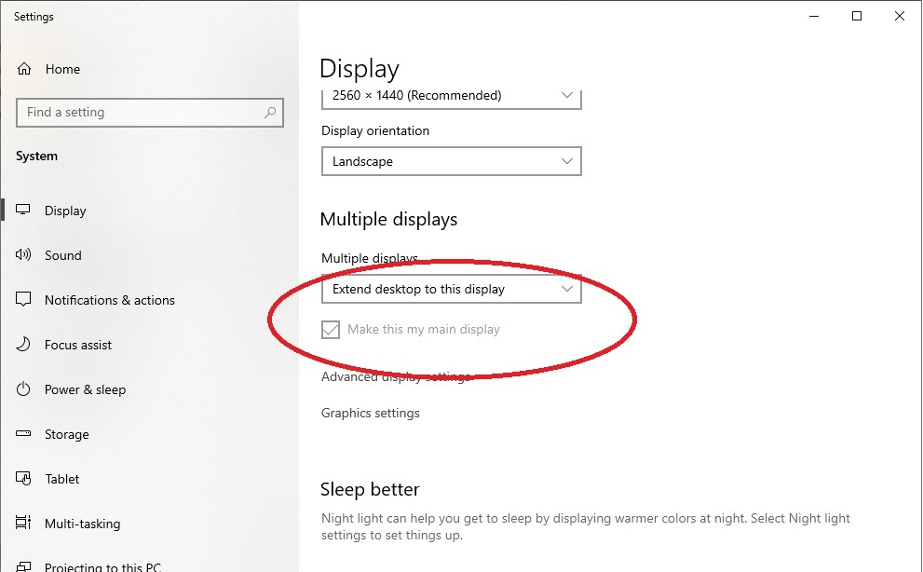Toggle Make this my main display checkbox

pyautogui.click(x=331, y=329)
